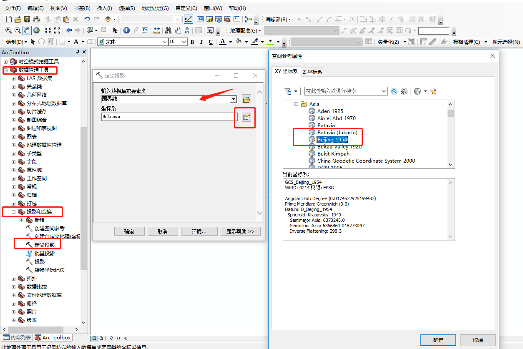Open the Catalog window icon
Image resolution: width=523 pixels, height=349 pixels.
point(209,19)
